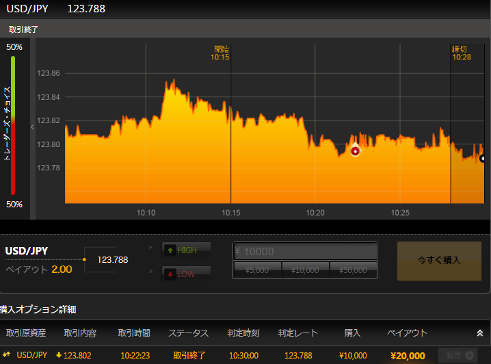Click the 転売 resell button in USD/JPY row
Viewport: 491px width, 364px height.
(457, 355)
